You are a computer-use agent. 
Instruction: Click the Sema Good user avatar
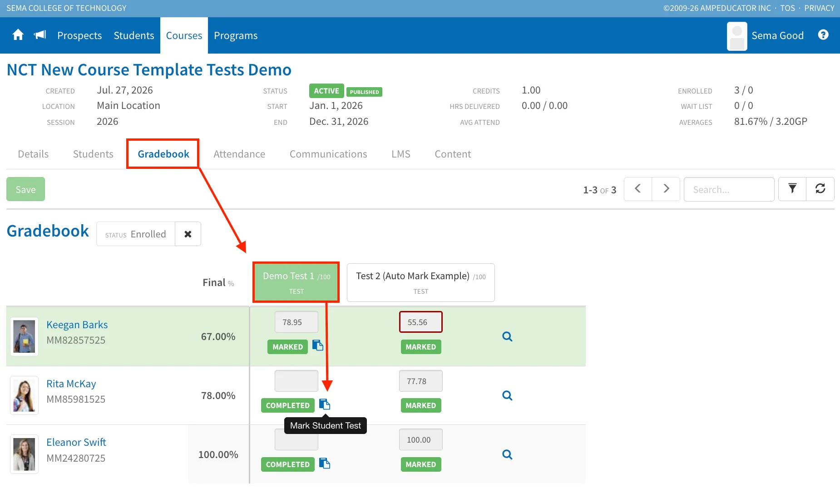[x=737, y=36]
